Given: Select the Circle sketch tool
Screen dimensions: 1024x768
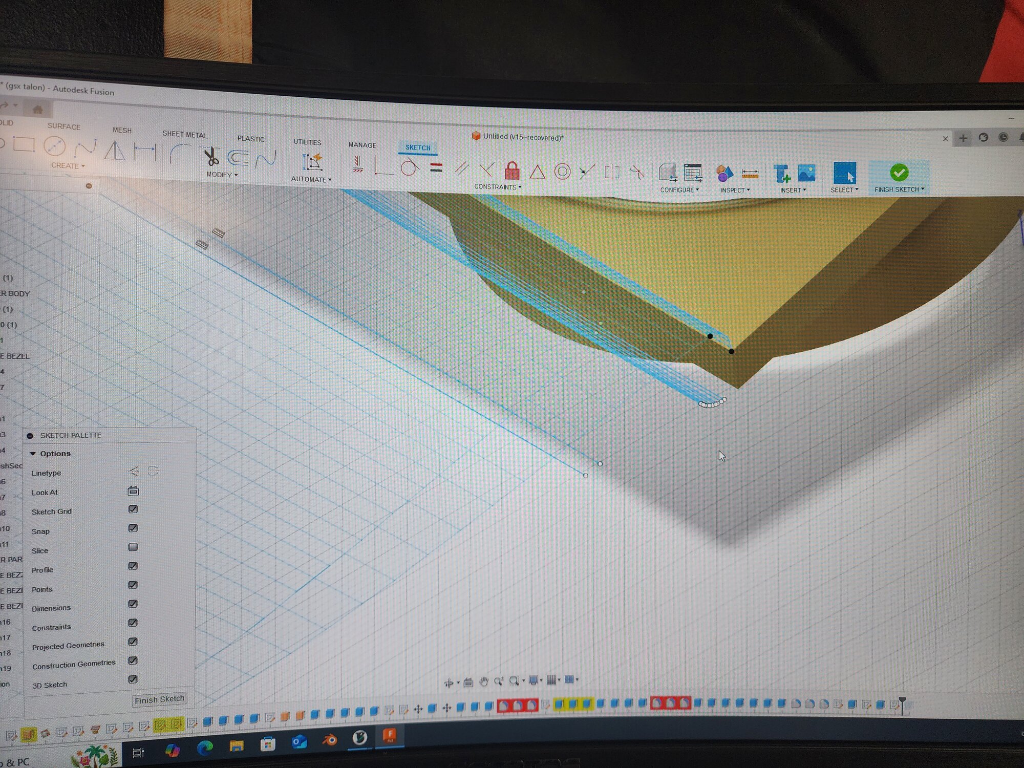Looking at the screenshot, I should pyautogui.click(x=54, y=146).
